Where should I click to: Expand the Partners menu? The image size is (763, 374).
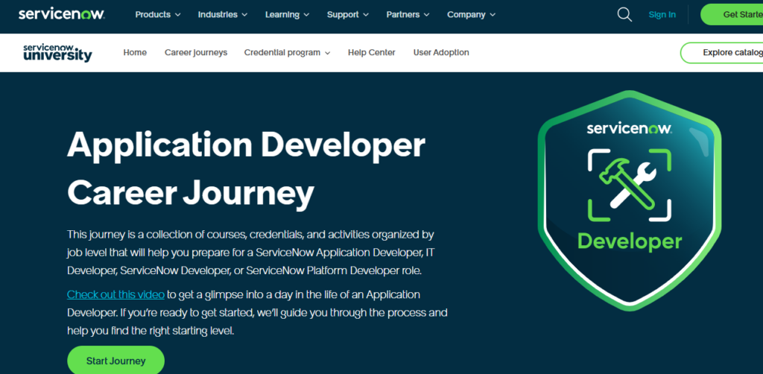pyautogui.click(x=408, y=14)
